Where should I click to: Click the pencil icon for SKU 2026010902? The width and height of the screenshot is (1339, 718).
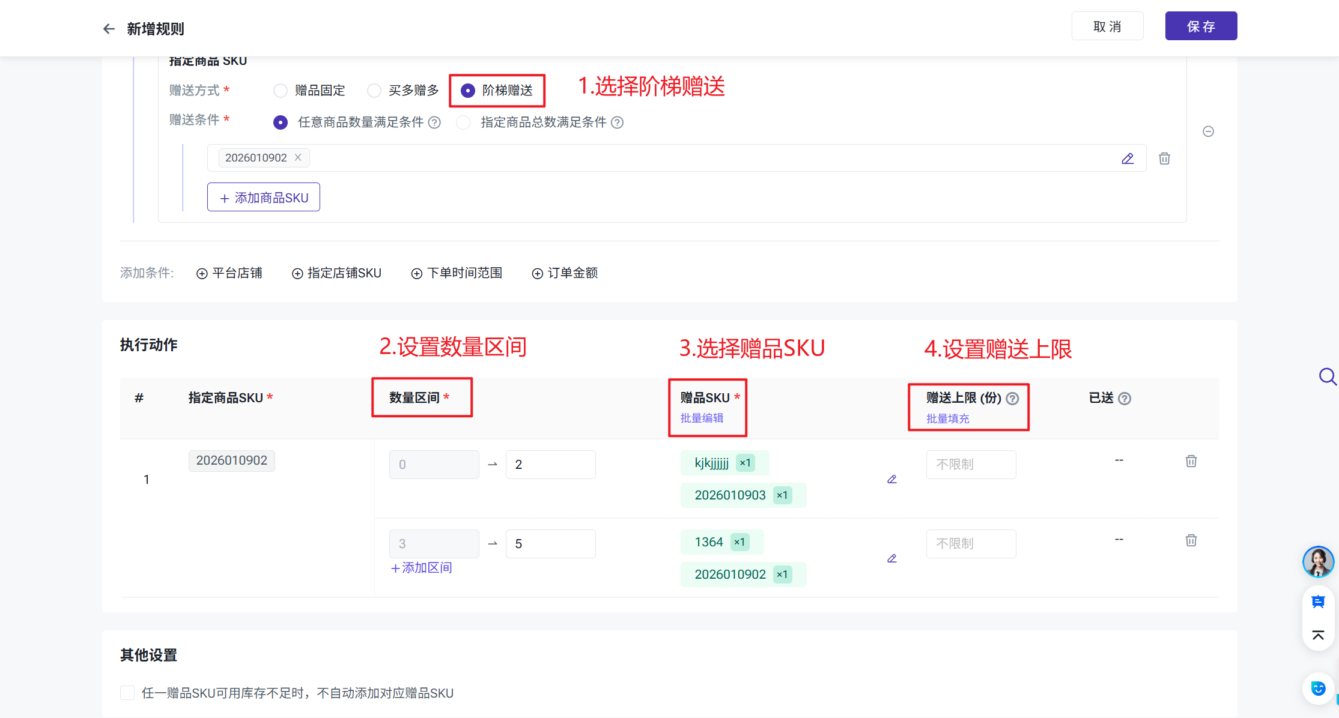coord(1128,158)
